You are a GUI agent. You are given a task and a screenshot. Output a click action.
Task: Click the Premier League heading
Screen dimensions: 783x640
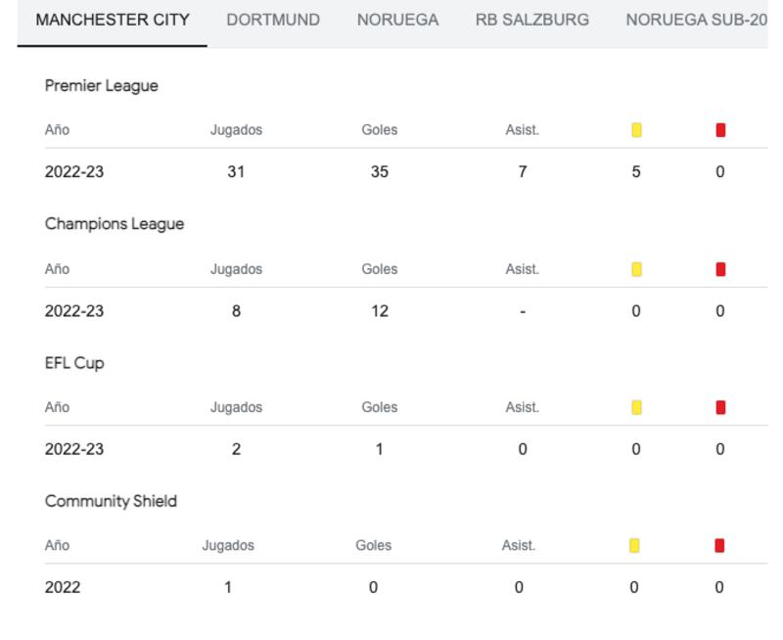(102, 86)
